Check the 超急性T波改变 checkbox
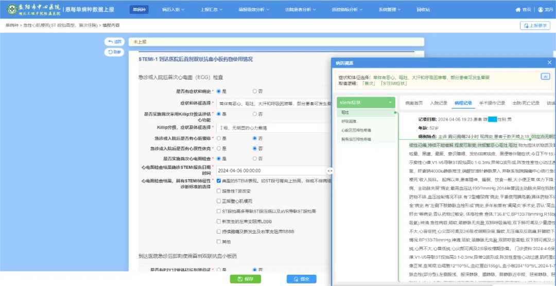Screen dimensions: 556x286 click(219, 191)
